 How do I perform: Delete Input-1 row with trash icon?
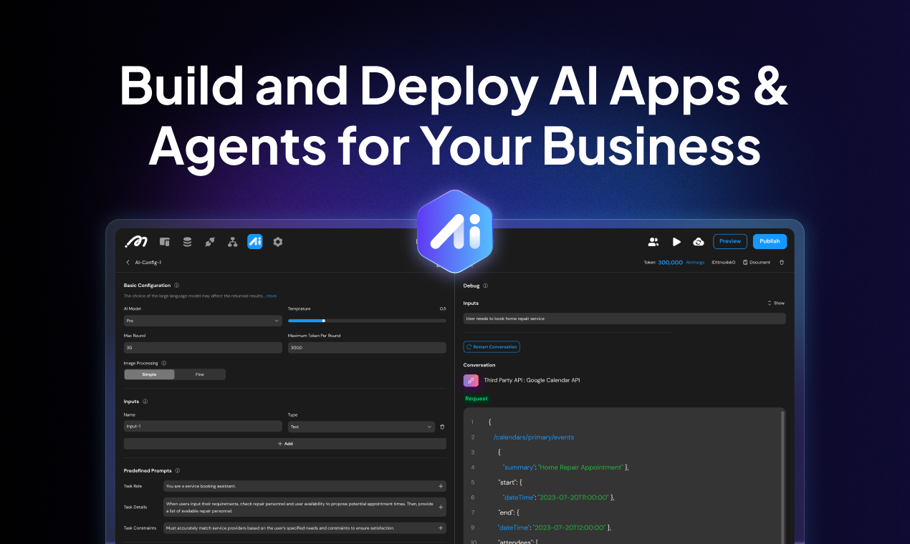[x=442, y=427]
